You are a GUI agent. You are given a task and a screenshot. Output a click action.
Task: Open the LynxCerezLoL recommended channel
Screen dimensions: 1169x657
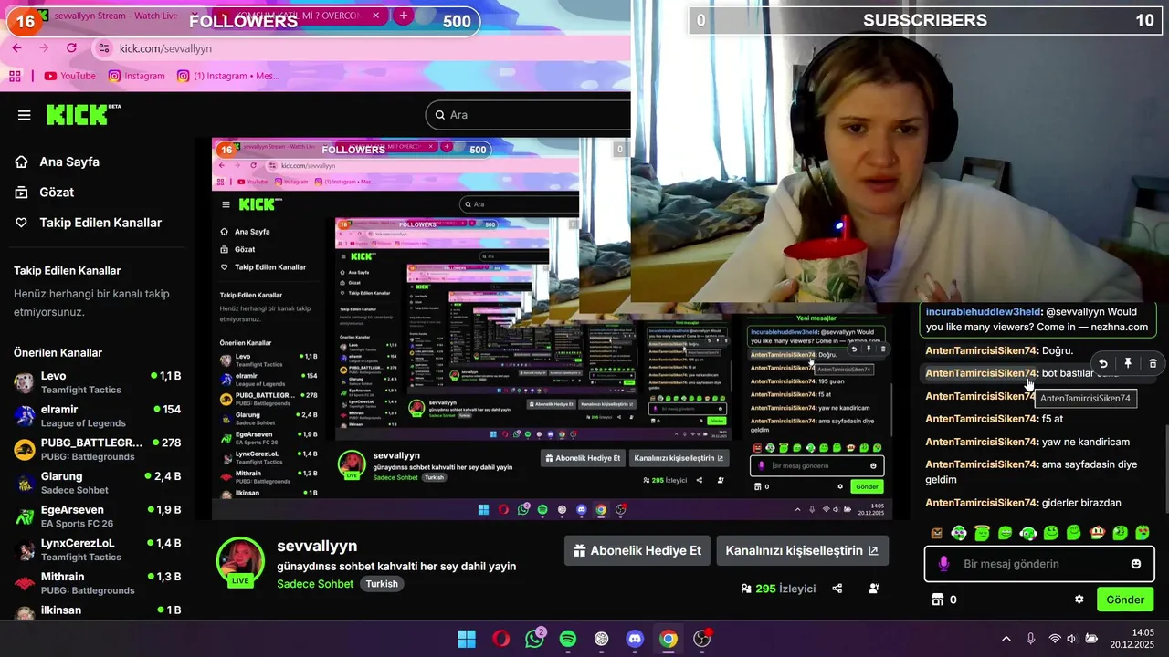97,549
